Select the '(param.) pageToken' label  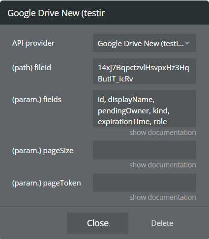click(47, 183)
